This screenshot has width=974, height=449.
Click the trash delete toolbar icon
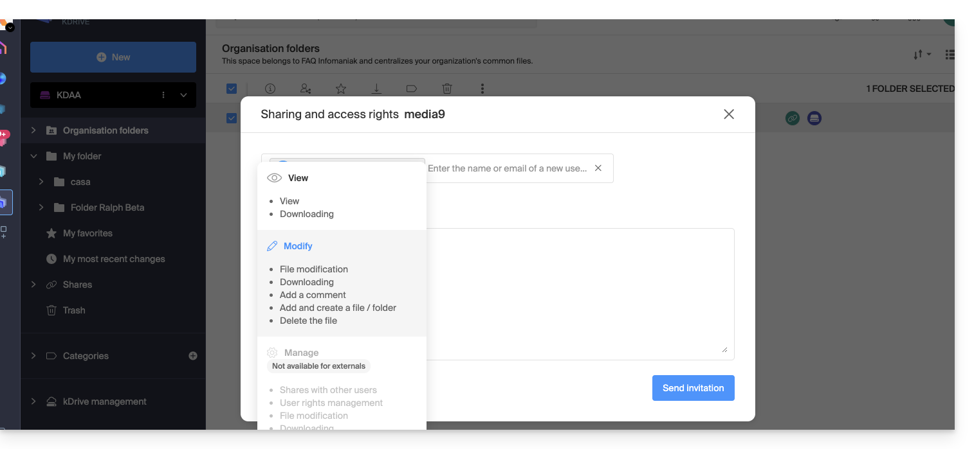coord(447,89)
